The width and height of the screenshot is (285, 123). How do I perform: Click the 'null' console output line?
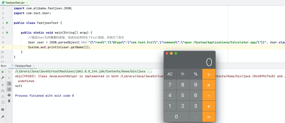18,86
